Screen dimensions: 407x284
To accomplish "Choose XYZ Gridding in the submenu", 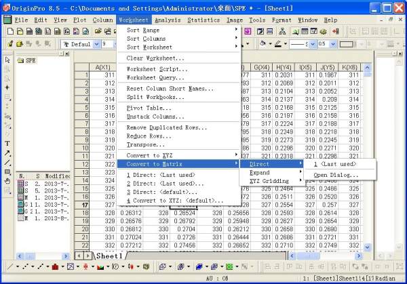I will click(271, 181).
